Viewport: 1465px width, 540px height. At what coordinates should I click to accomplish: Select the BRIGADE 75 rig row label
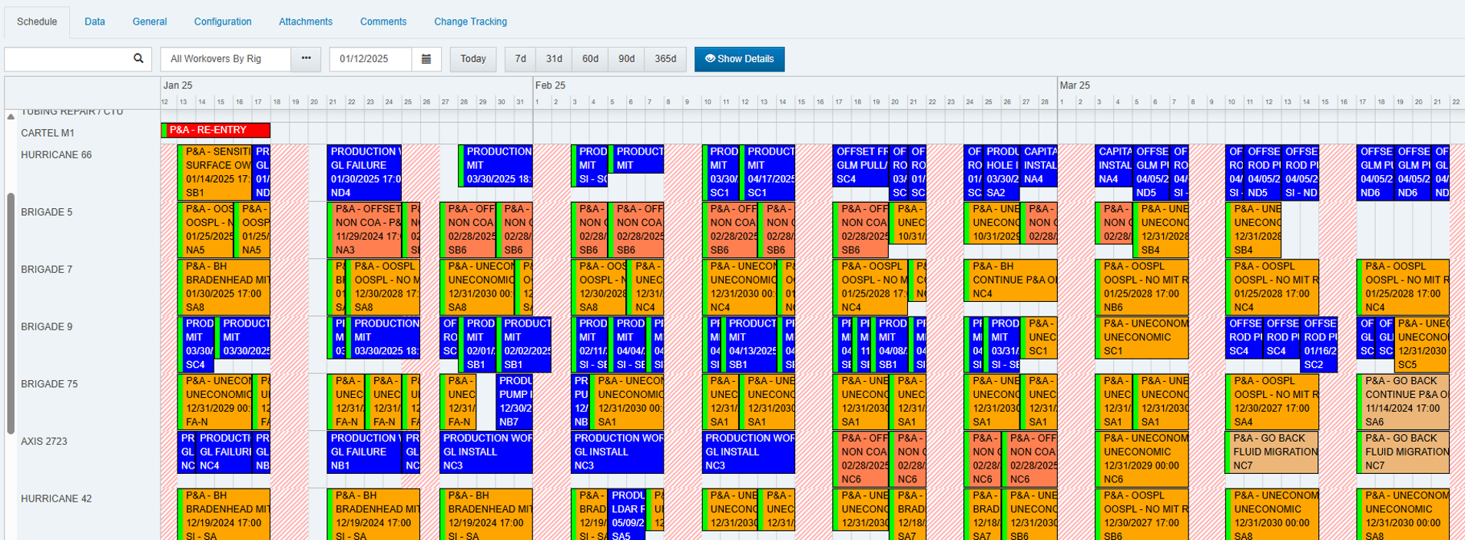coord(49,384)
